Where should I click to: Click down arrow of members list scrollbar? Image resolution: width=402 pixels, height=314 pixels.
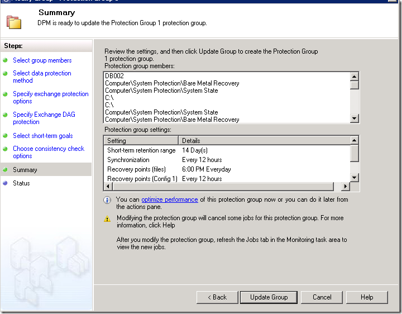[355, 118]
